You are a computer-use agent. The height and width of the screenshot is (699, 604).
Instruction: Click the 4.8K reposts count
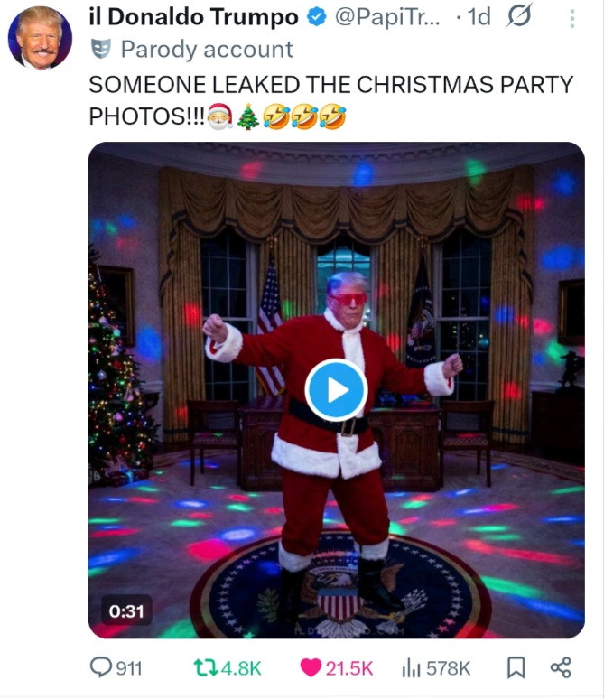point(241,668)
